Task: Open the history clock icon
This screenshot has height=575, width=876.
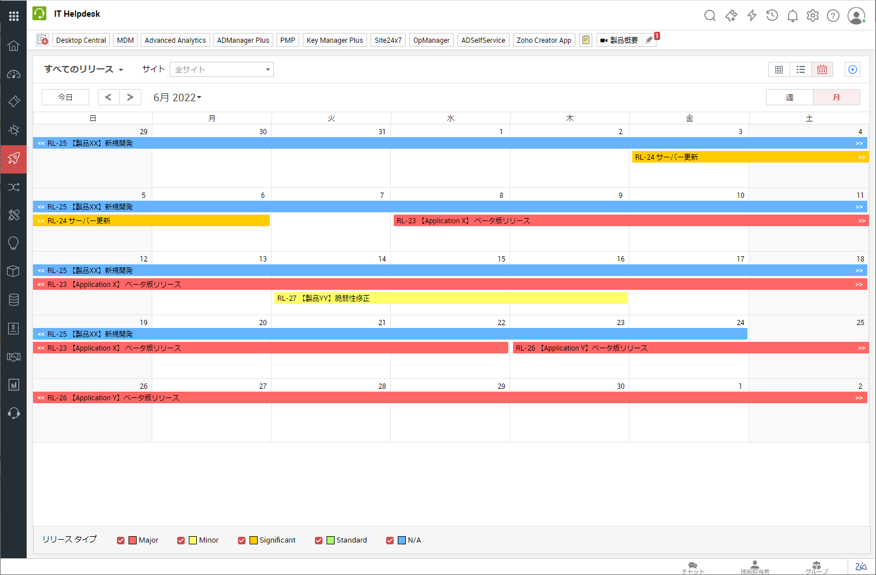Action: click(772, 16)
